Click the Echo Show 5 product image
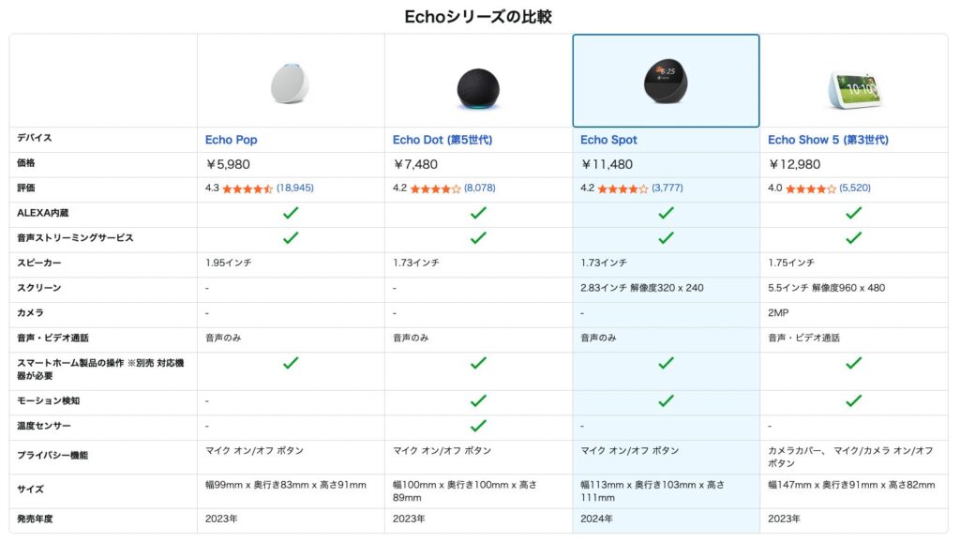The height and width of the screenshot is (542, 960). 853,86
